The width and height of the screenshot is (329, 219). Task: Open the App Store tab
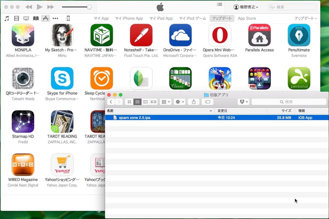coord(247,18)
